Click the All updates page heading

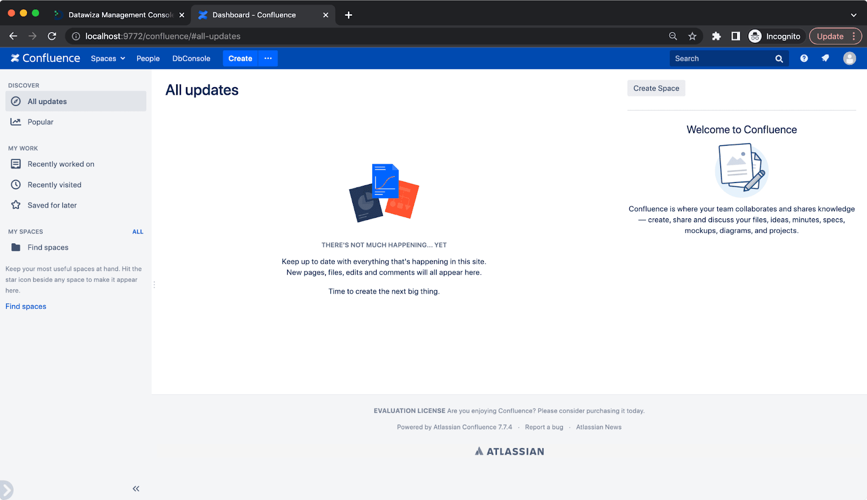(x=202, y=90)
